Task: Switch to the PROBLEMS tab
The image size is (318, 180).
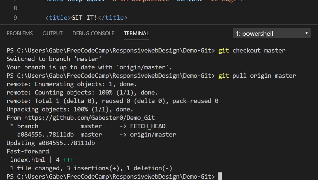Action: pos(20,33)
